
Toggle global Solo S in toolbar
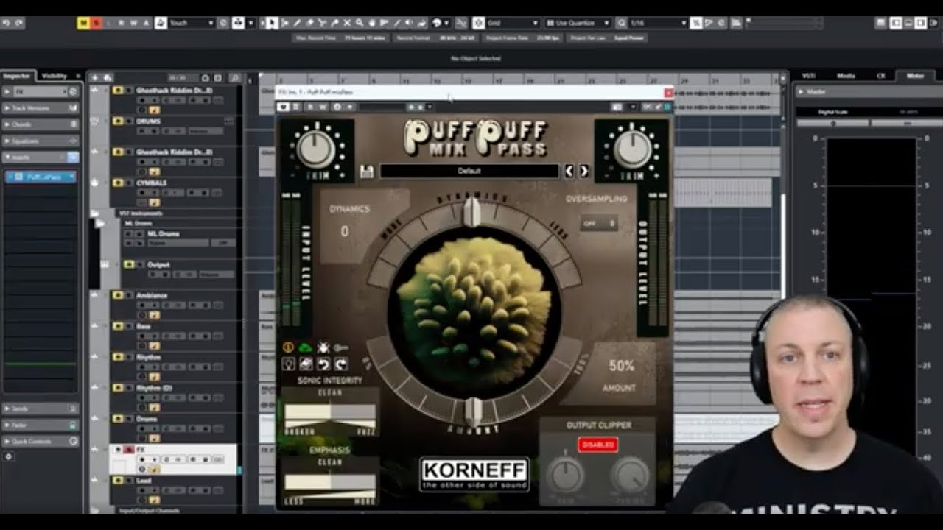tap(96, 23)
